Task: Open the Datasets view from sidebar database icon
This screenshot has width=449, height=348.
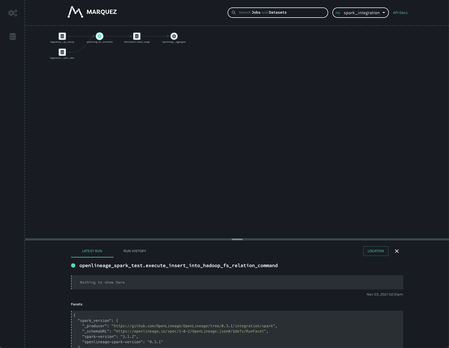Action: click(13, 36)
